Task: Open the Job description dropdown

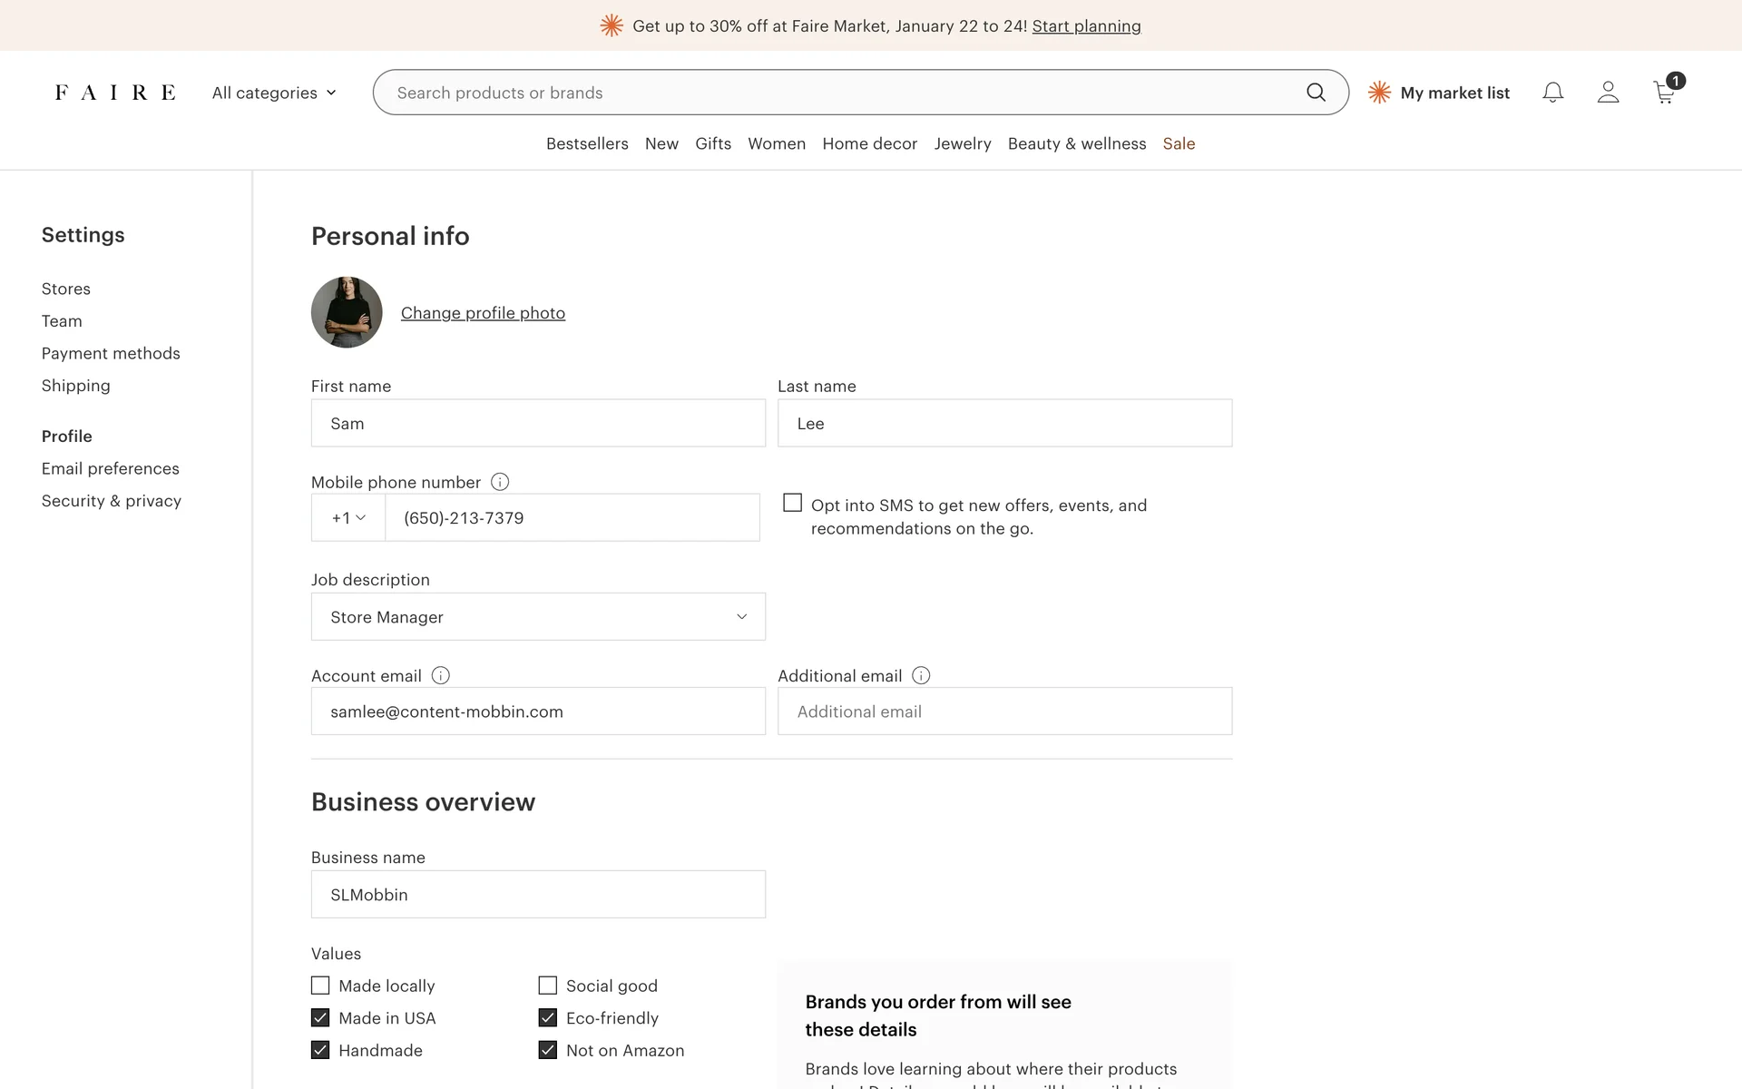Action: [x=538, y=617]
